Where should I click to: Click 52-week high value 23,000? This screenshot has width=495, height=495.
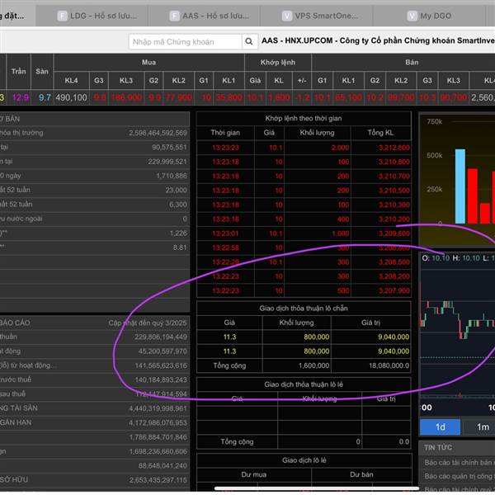[177, 190]
